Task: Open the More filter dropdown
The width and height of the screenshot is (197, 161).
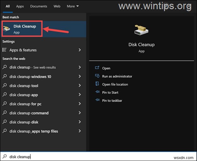Action: (x=73, y=6)
